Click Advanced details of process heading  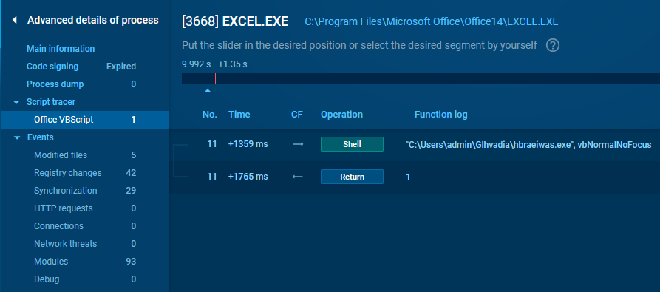tap(93, 20)
